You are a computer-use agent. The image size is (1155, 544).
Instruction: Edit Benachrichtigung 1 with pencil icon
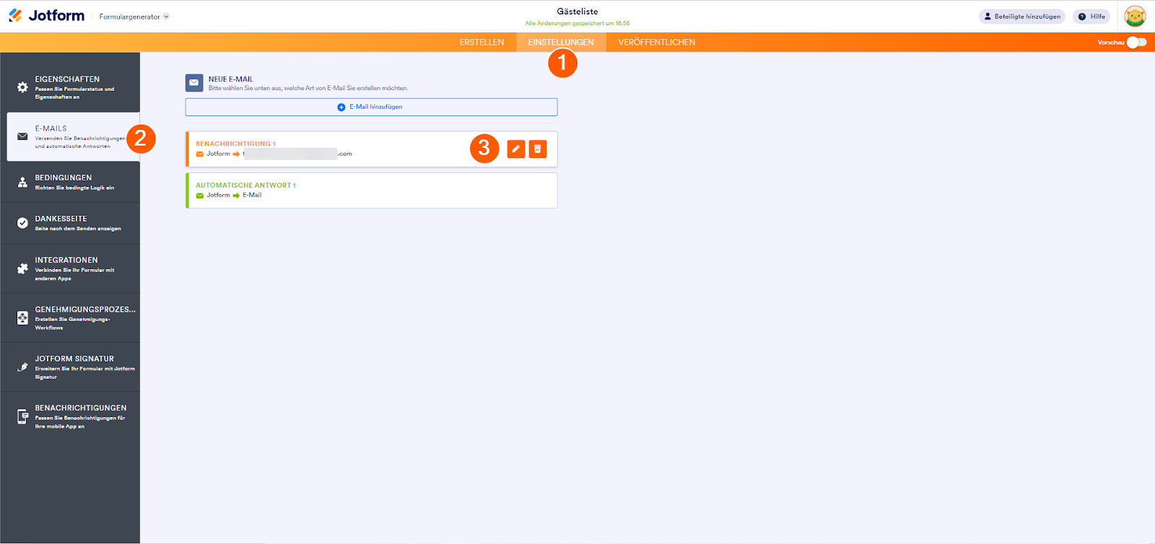516,149
